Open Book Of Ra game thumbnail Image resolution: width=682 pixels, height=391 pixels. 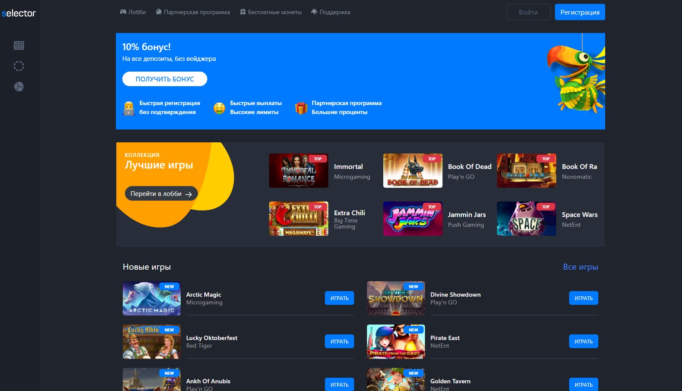point(527,171)
